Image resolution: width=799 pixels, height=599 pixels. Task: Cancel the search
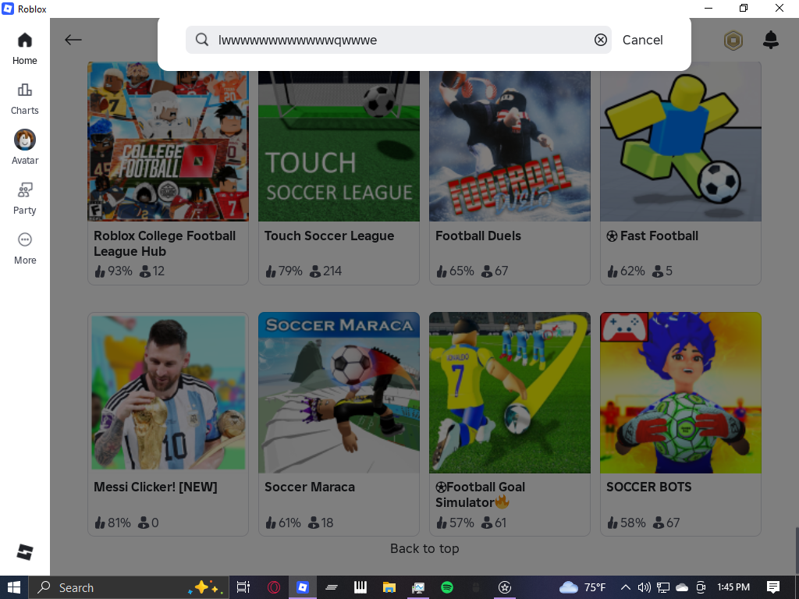[x=643, y=40]
